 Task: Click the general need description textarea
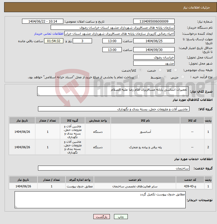click(113, 91)
